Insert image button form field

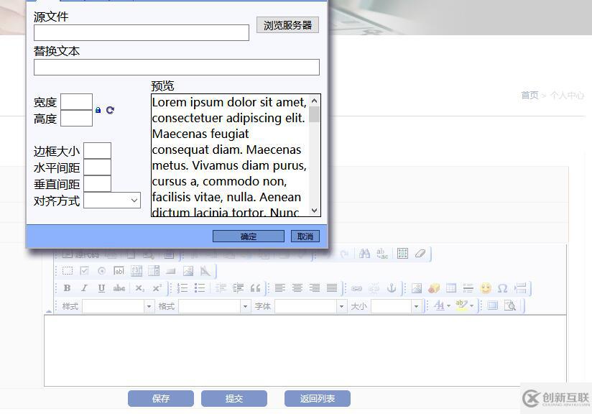[188, 271]
